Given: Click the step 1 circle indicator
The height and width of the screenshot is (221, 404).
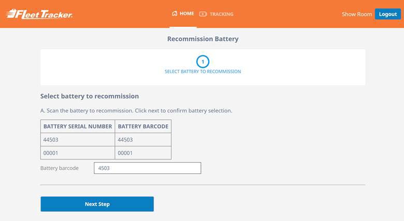Looking at the screenshot, I should pyautogui.click(x=203, y=62).
